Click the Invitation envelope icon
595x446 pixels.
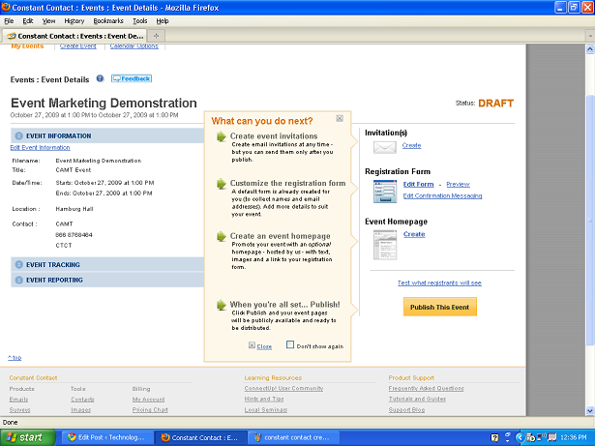coord(385,147)
